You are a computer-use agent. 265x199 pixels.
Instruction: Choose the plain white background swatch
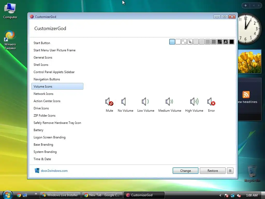pos(178,42)
